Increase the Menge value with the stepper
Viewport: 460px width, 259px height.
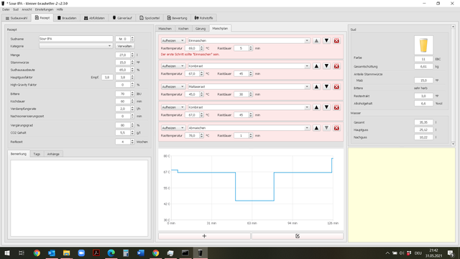[132, 54]
